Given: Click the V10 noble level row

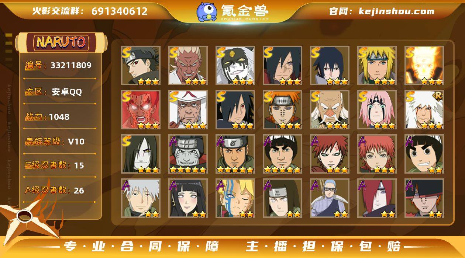Looking at the screenshot, I should (x=60, y=142).
